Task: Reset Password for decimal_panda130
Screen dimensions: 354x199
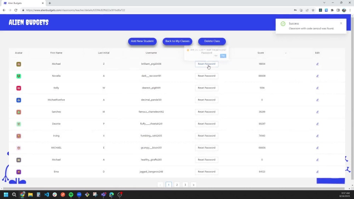Action: [207, 100]
